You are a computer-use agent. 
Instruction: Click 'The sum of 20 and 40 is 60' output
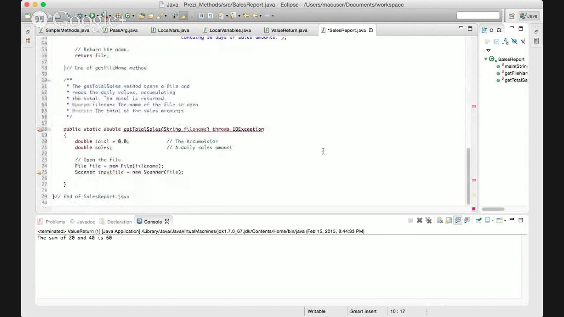coord(74,238)
